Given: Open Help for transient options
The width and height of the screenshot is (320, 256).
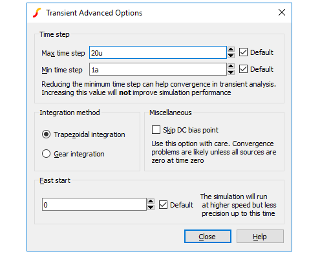Looking at the screenshot, I should [x=260, y=237].
